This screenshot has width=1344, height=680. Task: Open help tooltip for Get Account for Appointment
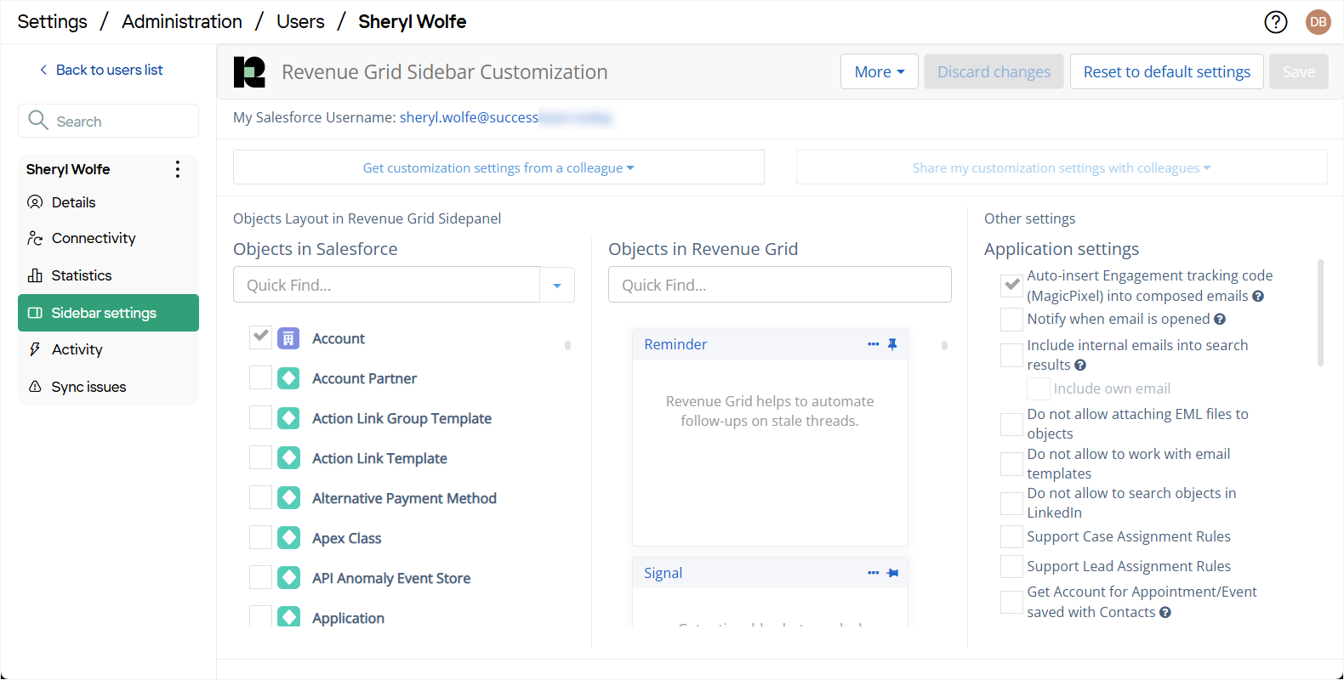1165,613
